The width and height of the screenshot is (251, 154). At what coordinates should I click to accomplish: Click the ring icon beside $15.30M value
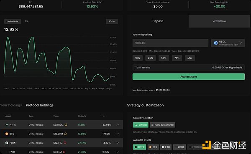65,134
